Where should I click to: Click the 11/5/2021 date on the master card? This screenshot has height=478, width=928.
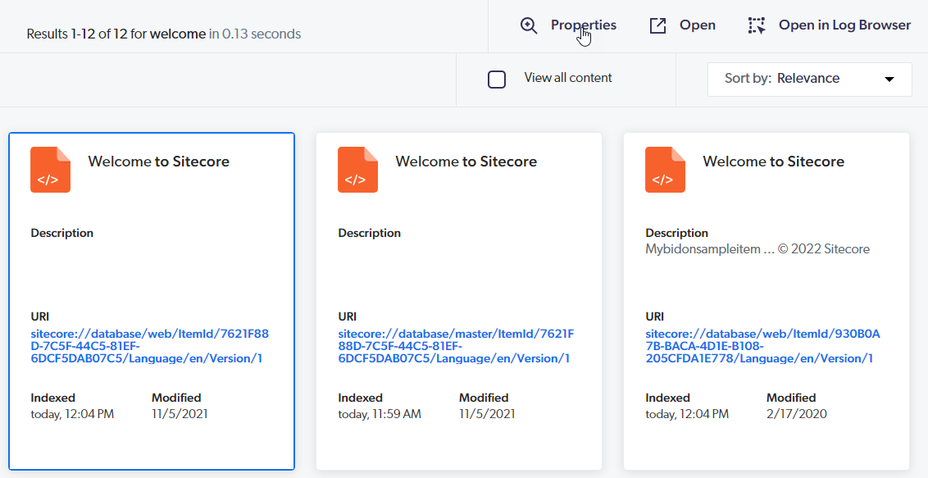coord(487,414)
